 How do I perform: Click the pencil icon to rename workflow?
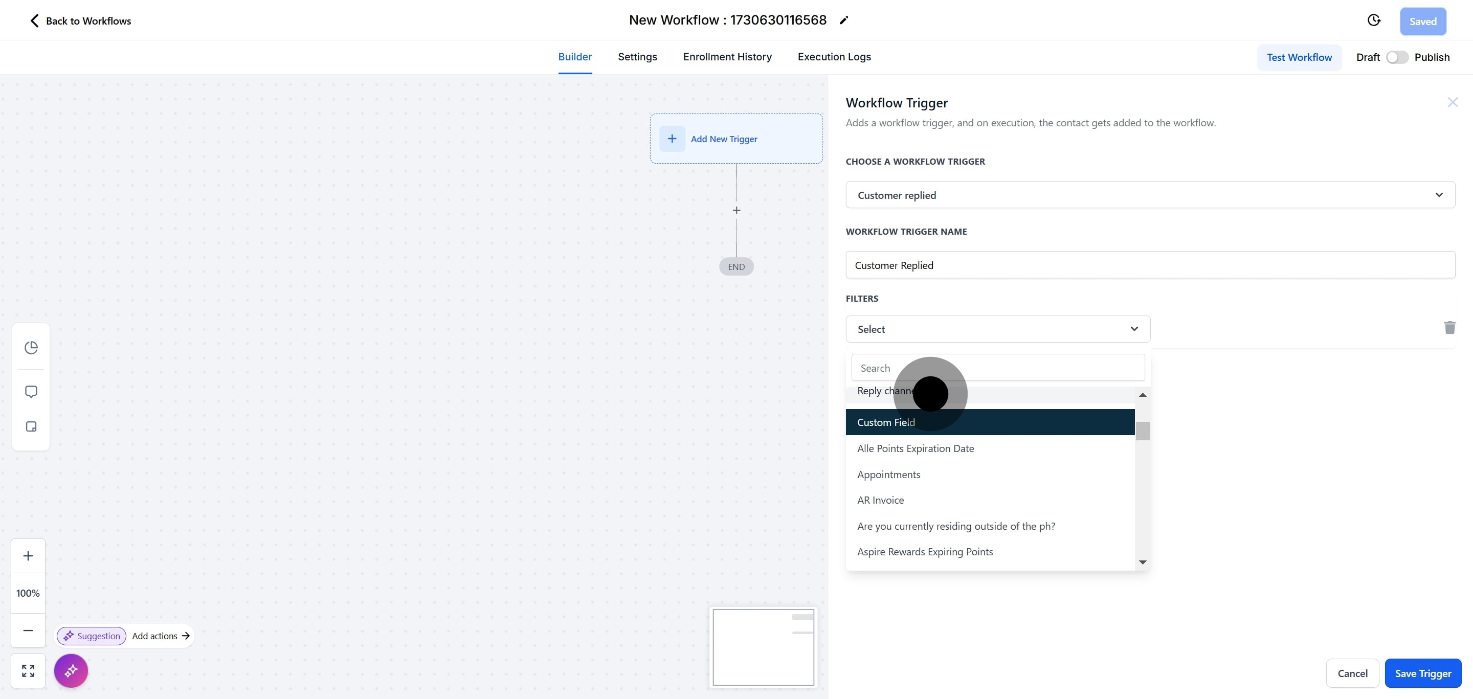pos(843,20)
